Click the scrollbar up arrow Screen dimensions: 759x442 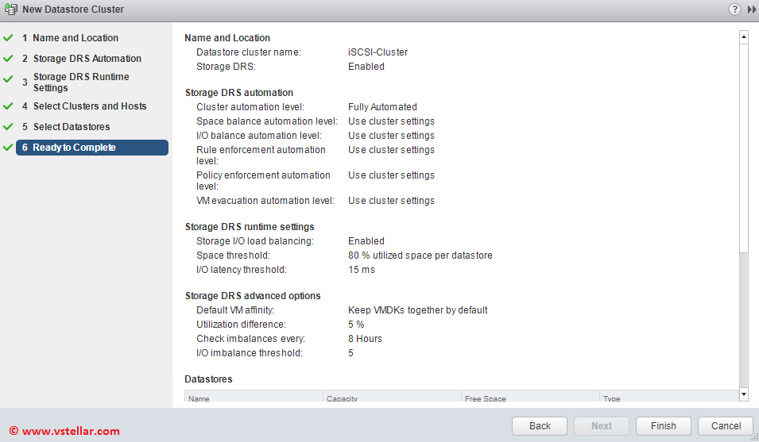744,37
